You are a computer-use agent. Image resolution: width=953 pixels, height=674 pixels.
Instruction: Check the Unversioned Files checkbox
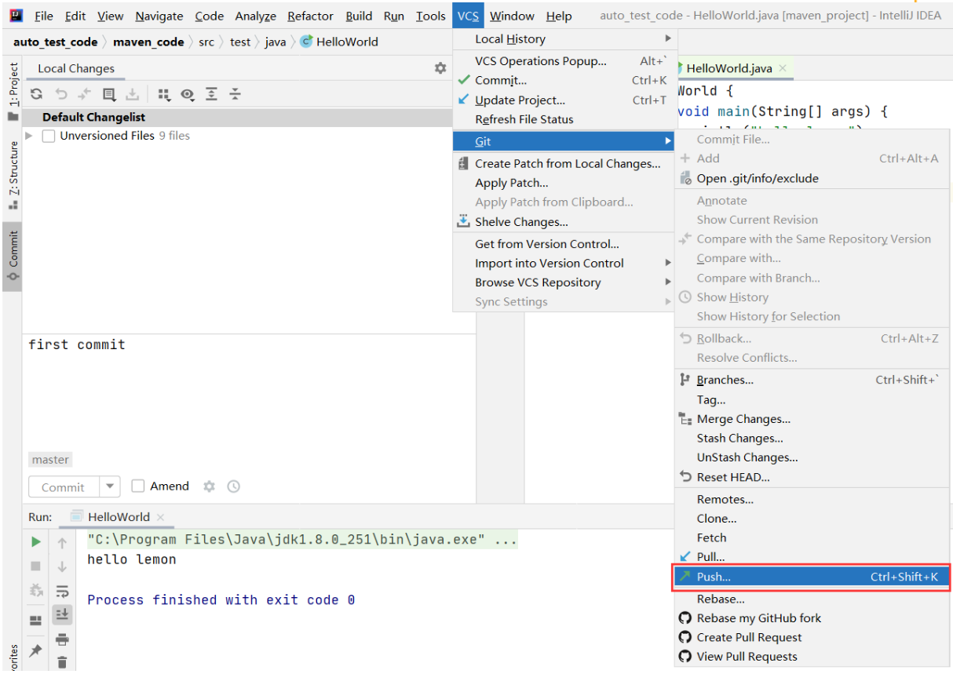(49, 136)
